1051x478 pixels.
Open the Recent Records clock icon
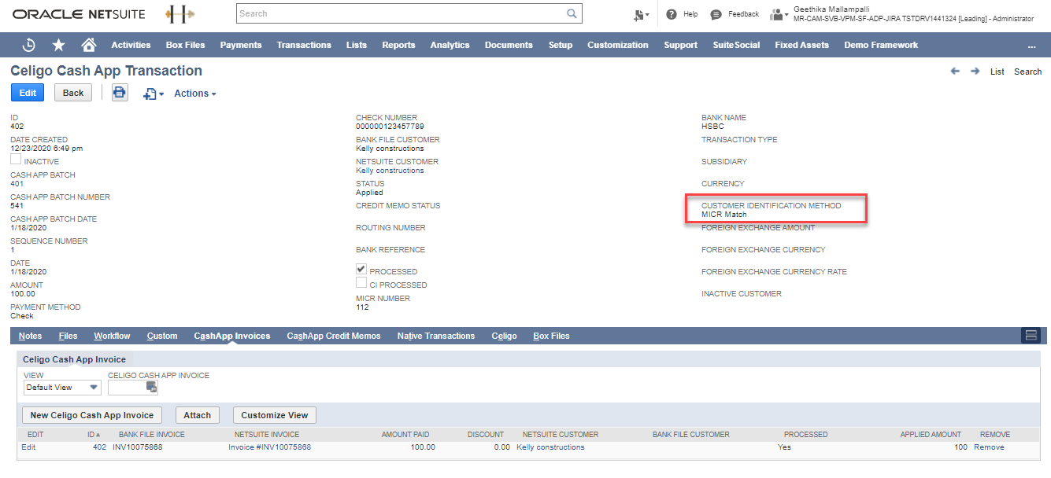(29, 45)
